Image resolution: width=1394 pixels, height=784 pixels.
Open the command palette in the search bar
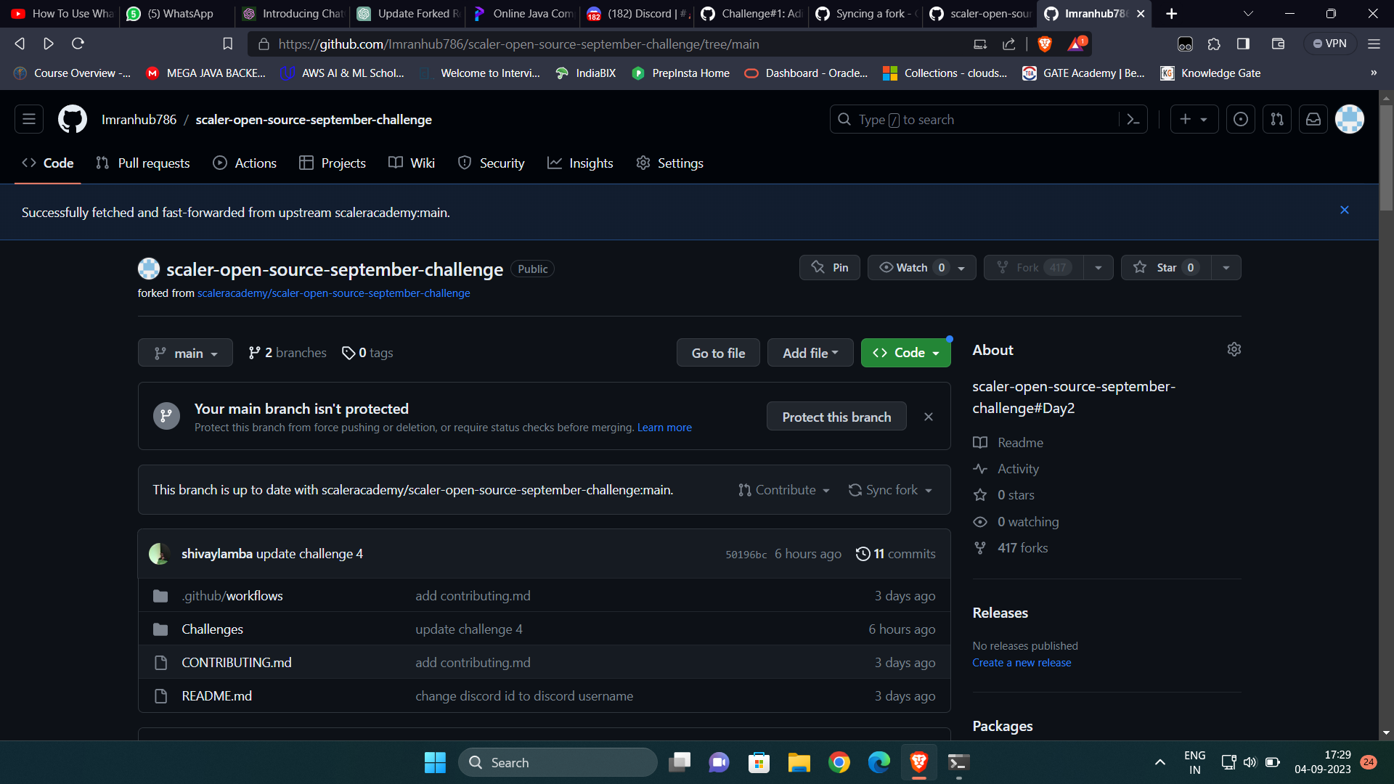[1134, 119]
